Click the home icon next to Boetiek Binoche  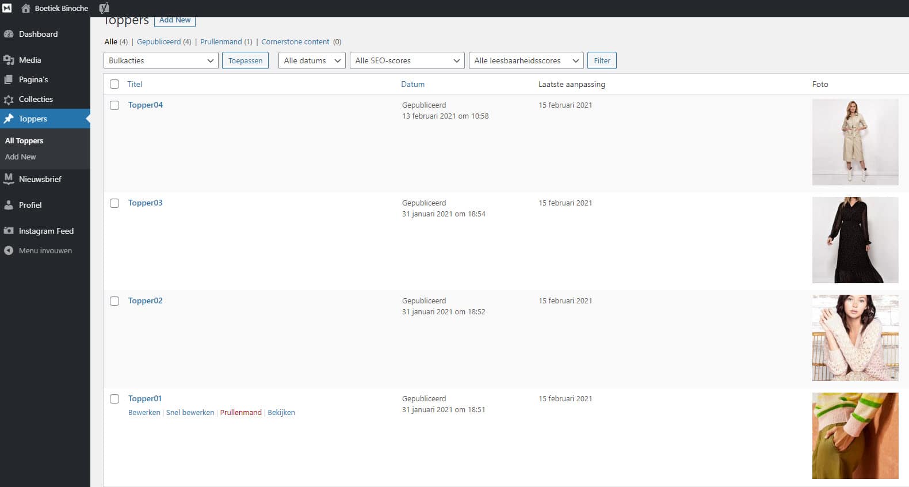point(26,8)
